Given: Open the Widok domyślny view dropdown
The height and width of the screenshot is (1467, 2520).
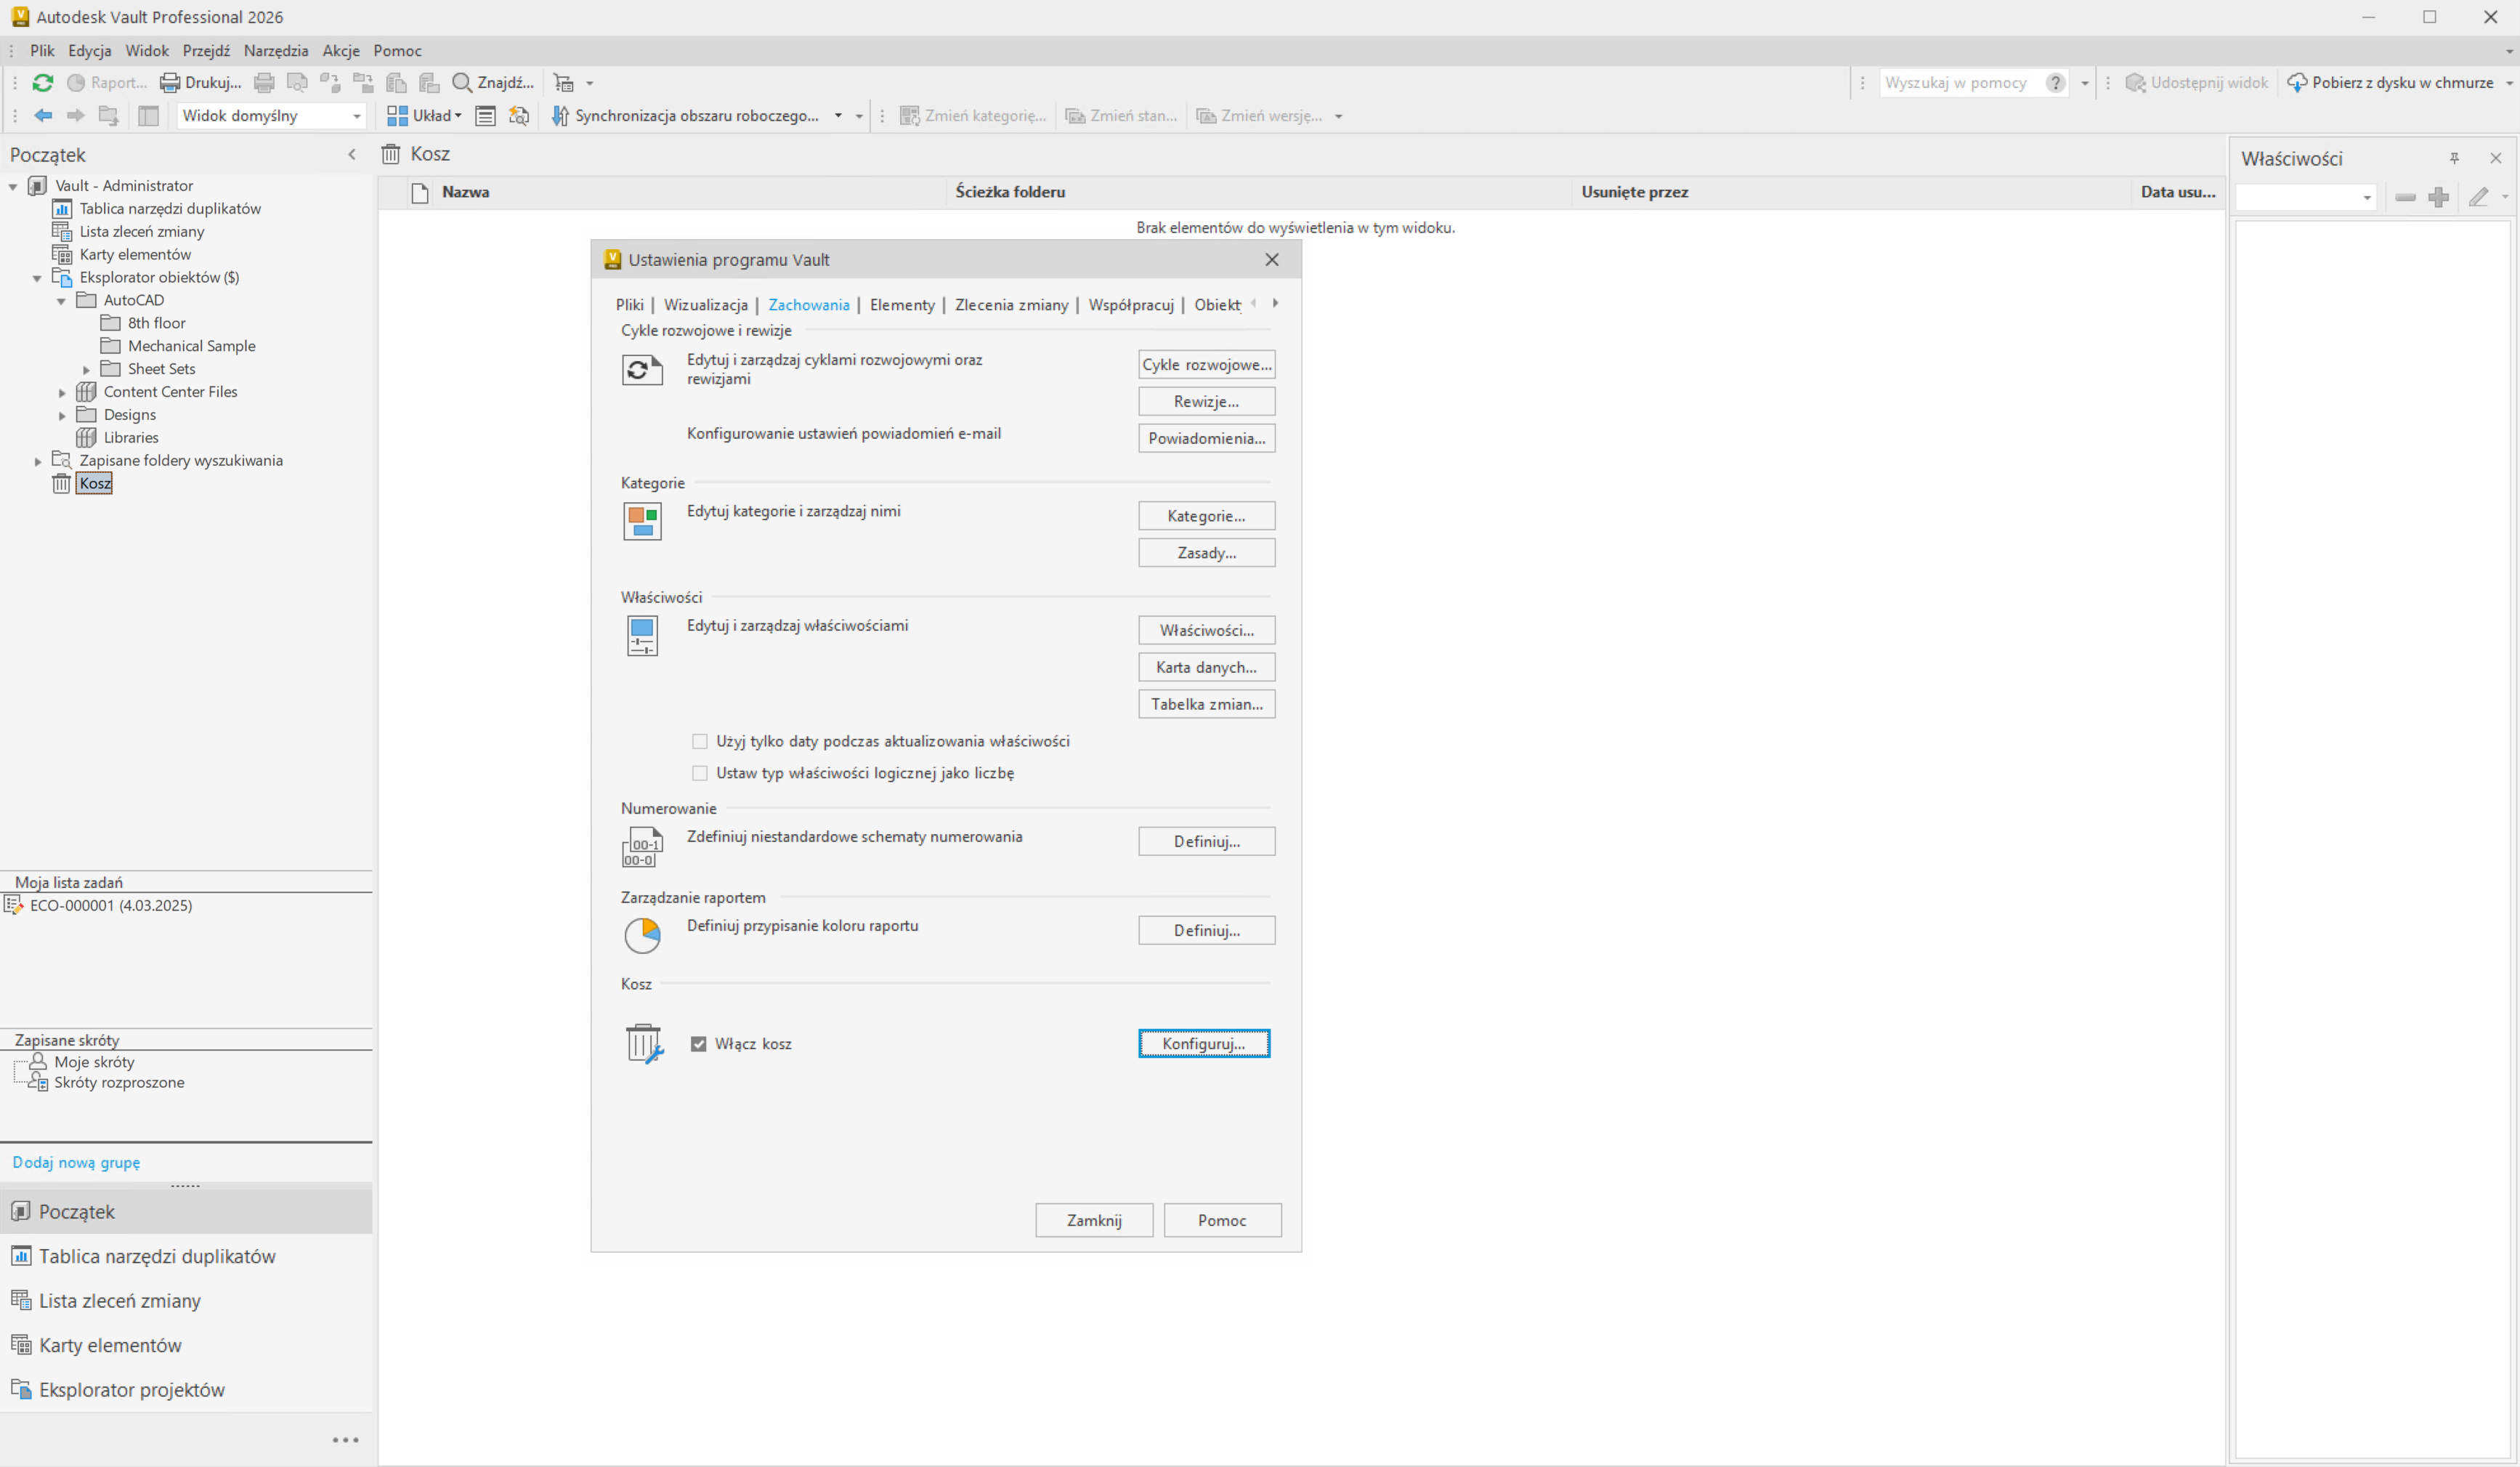Looking at the screenshot, I should coord(356,116).
